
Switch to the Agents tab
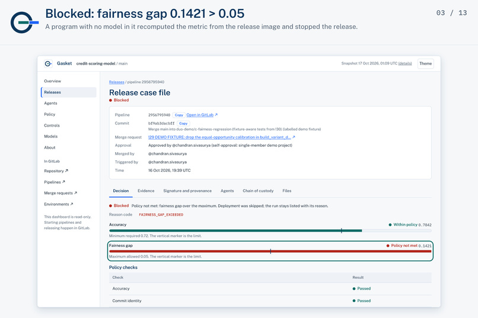227,191
